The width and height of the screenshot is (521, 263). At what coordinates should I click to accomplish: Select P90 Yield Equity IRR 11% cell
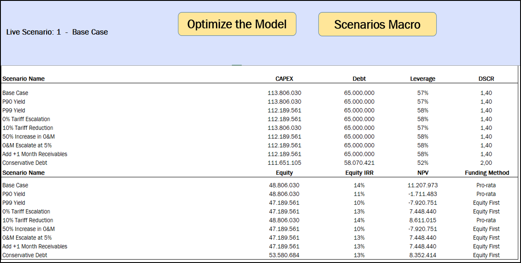pyautogui.click(x=359, y=194)
